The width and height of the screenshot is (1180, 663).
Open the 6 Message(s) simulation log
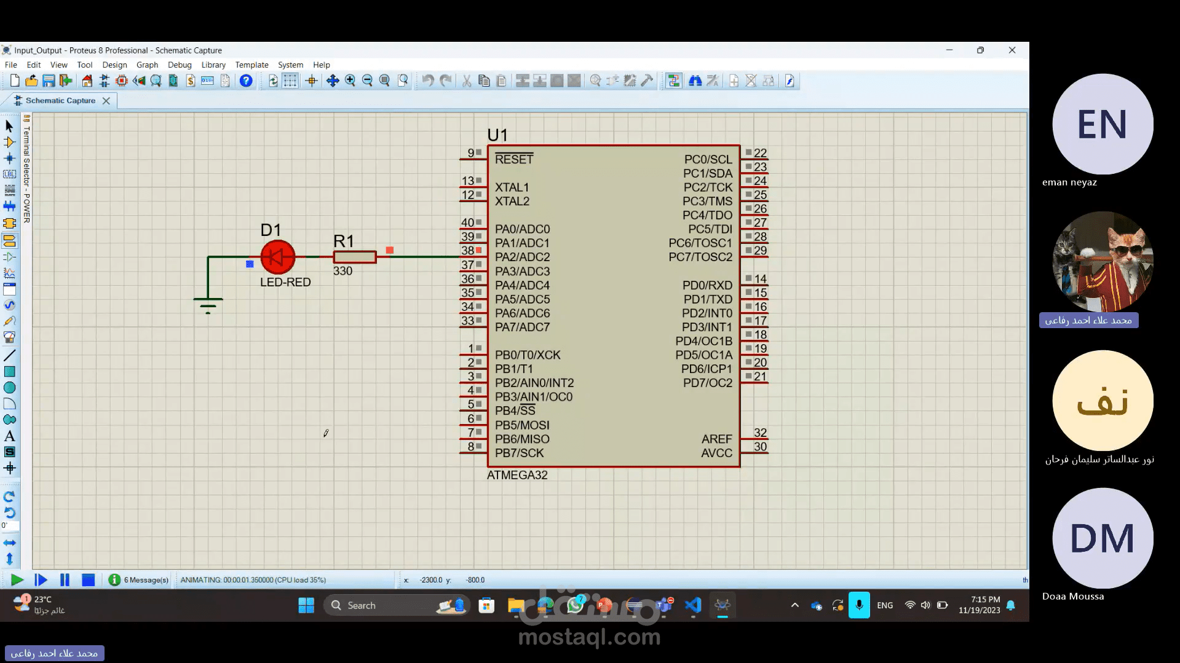coord(139,580)
